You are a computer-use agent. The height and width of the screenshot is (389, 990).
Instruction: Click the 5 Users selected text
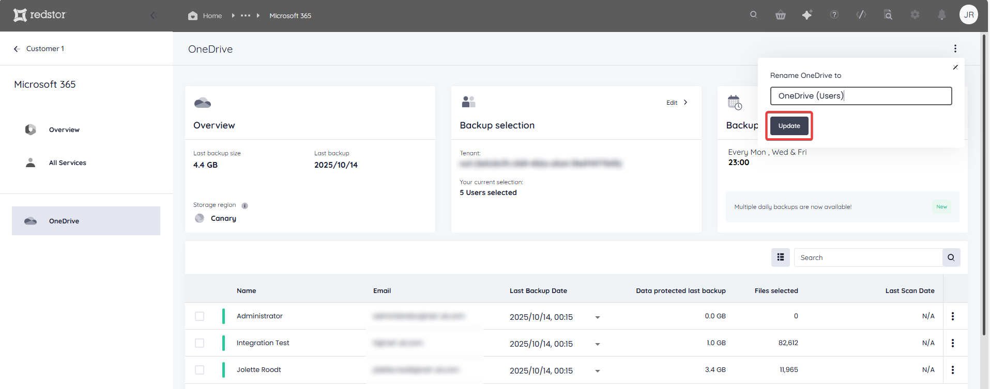coord(488,193)
